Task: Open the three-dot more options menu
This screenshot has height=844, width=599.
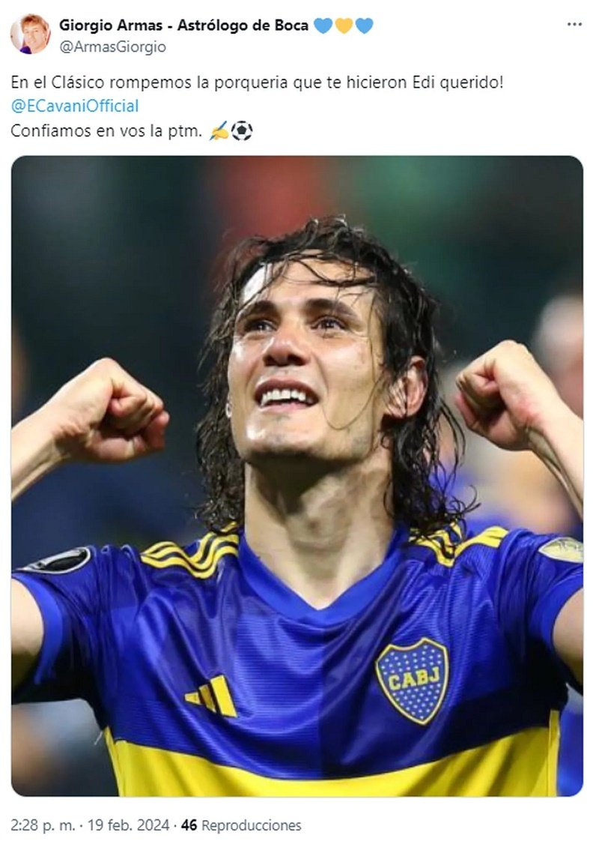Action: (574, 24)
